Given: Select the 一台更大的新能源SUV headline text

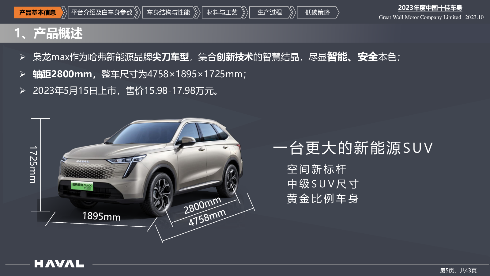Looking at the screenshot, I should coord(353,148).
